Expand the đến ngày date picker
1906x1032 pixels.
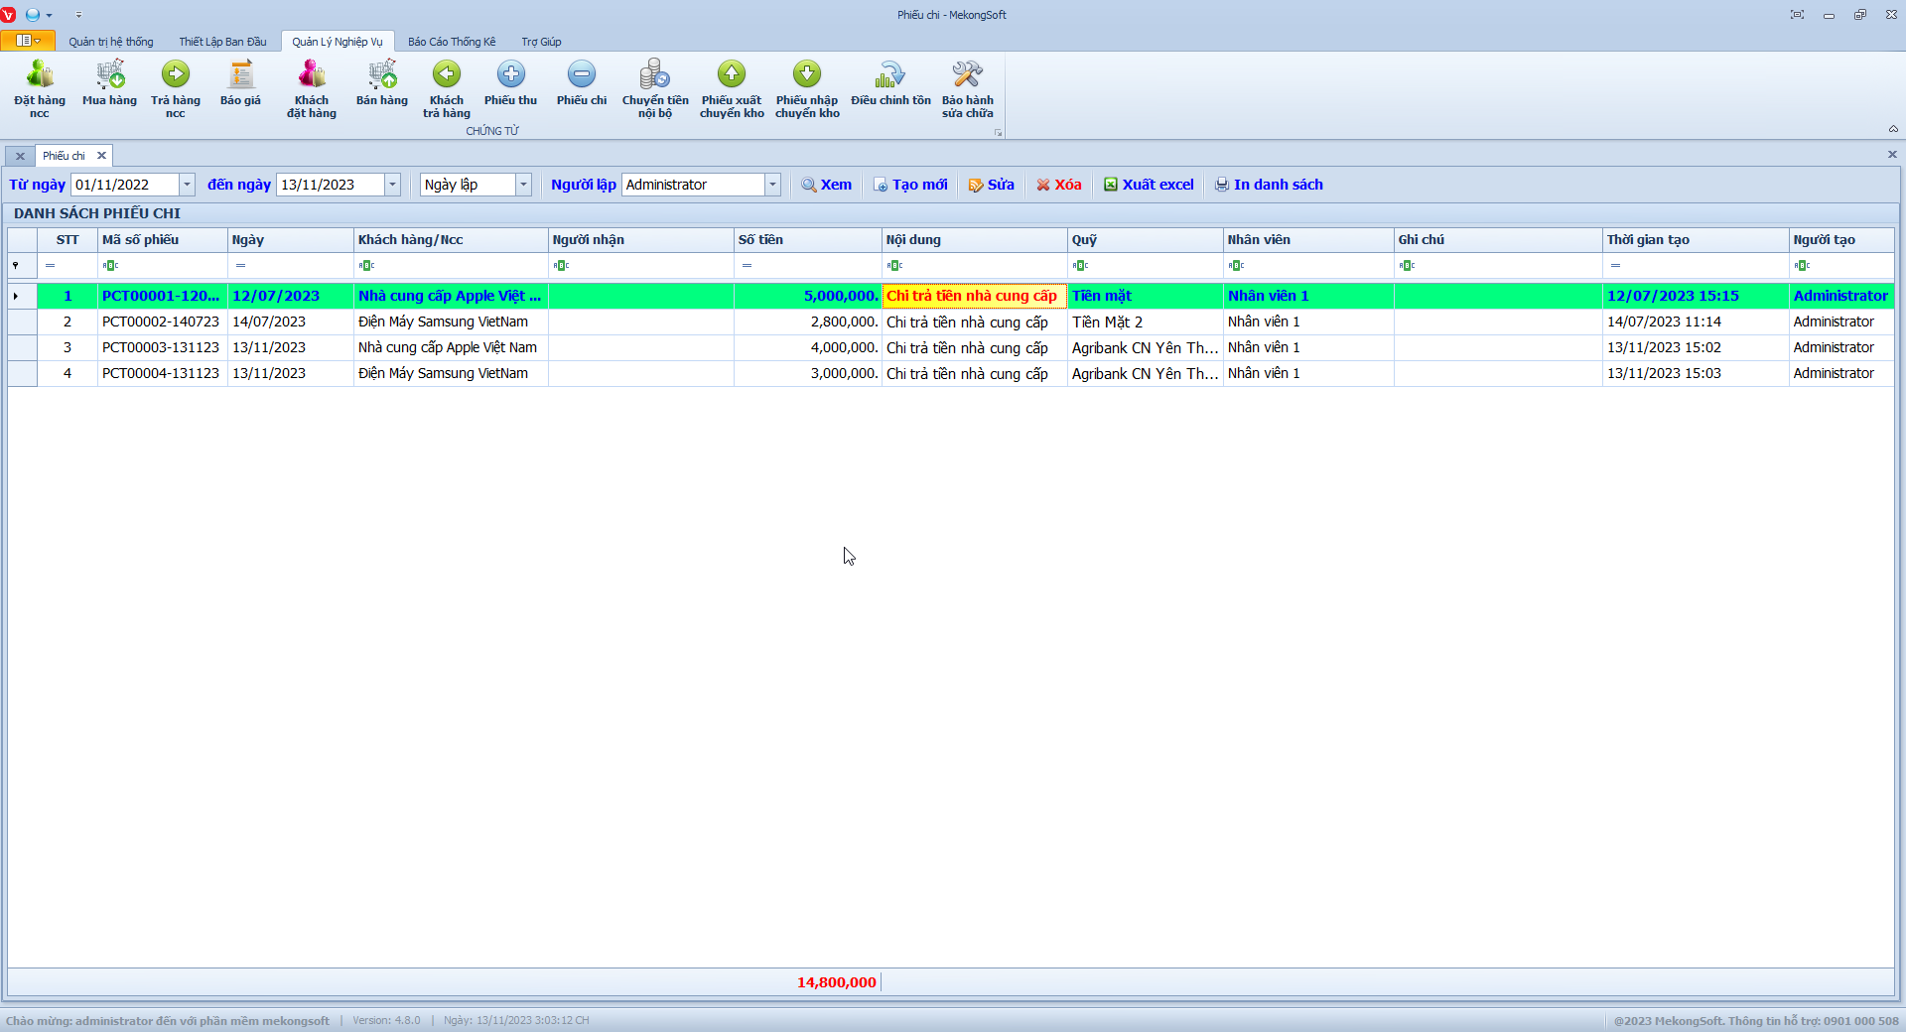click(392, 185)
